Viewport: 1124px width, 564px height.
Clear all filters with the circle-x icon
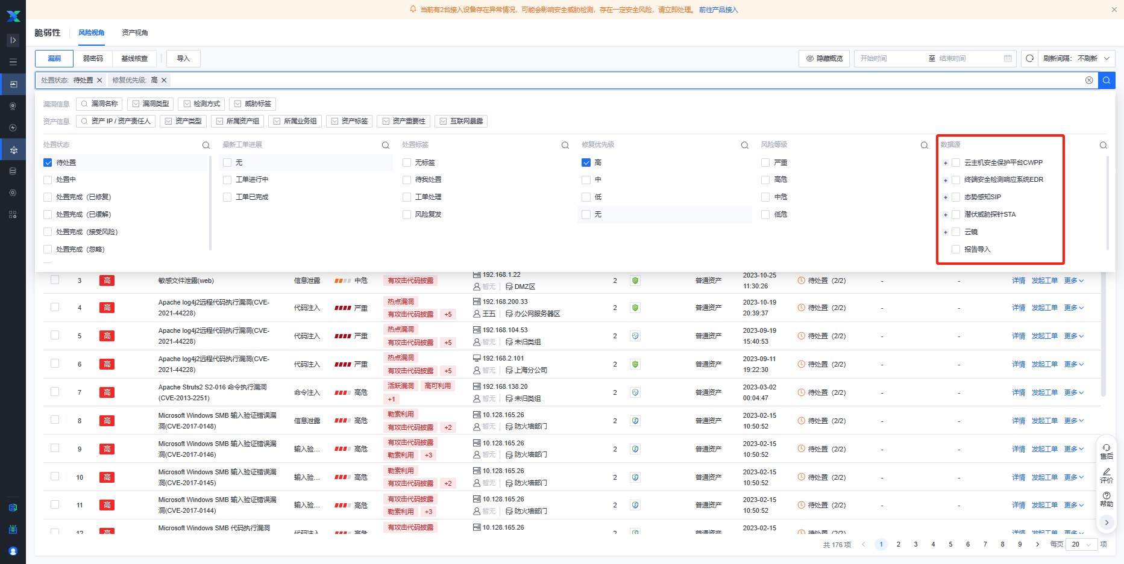click(1089, 80)
